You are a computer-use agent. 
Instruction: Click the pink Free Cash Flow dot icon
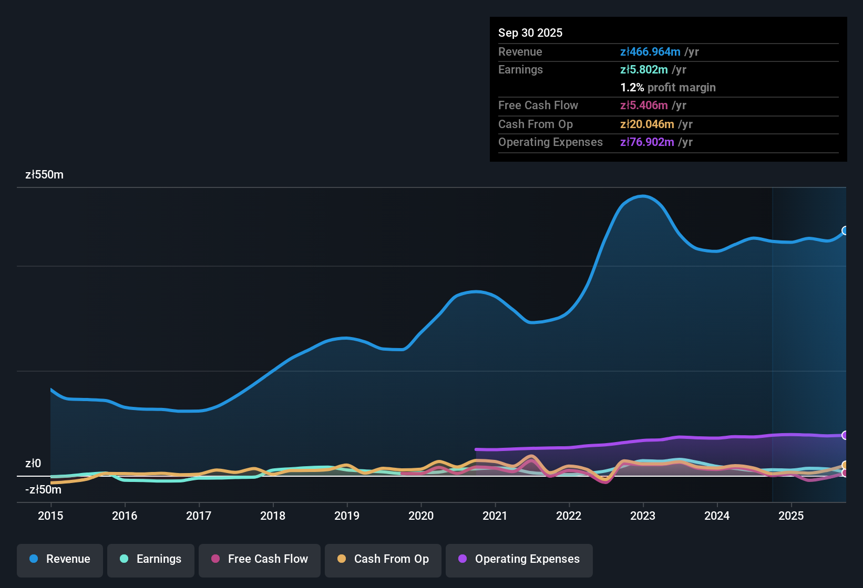coord(214,559)
